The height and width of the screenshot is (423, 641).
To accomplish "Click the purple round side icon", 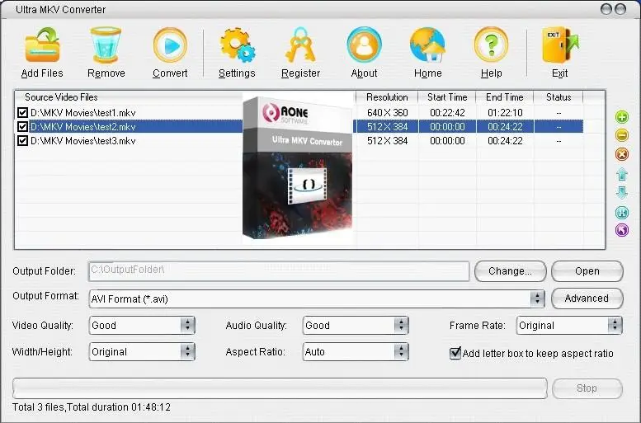I will point(622,230).
